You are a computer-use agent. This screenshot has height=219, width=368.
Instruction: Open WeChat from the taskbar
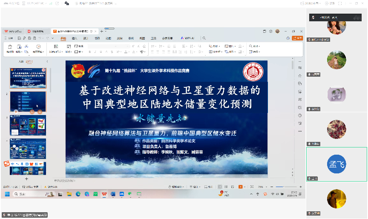[x=130, y=194]
